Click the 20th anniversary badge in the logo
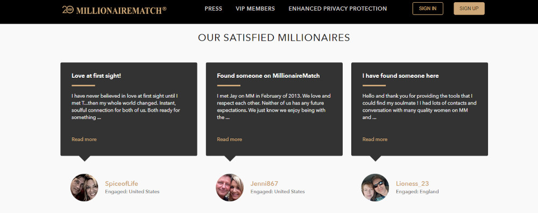 [68, 10]
